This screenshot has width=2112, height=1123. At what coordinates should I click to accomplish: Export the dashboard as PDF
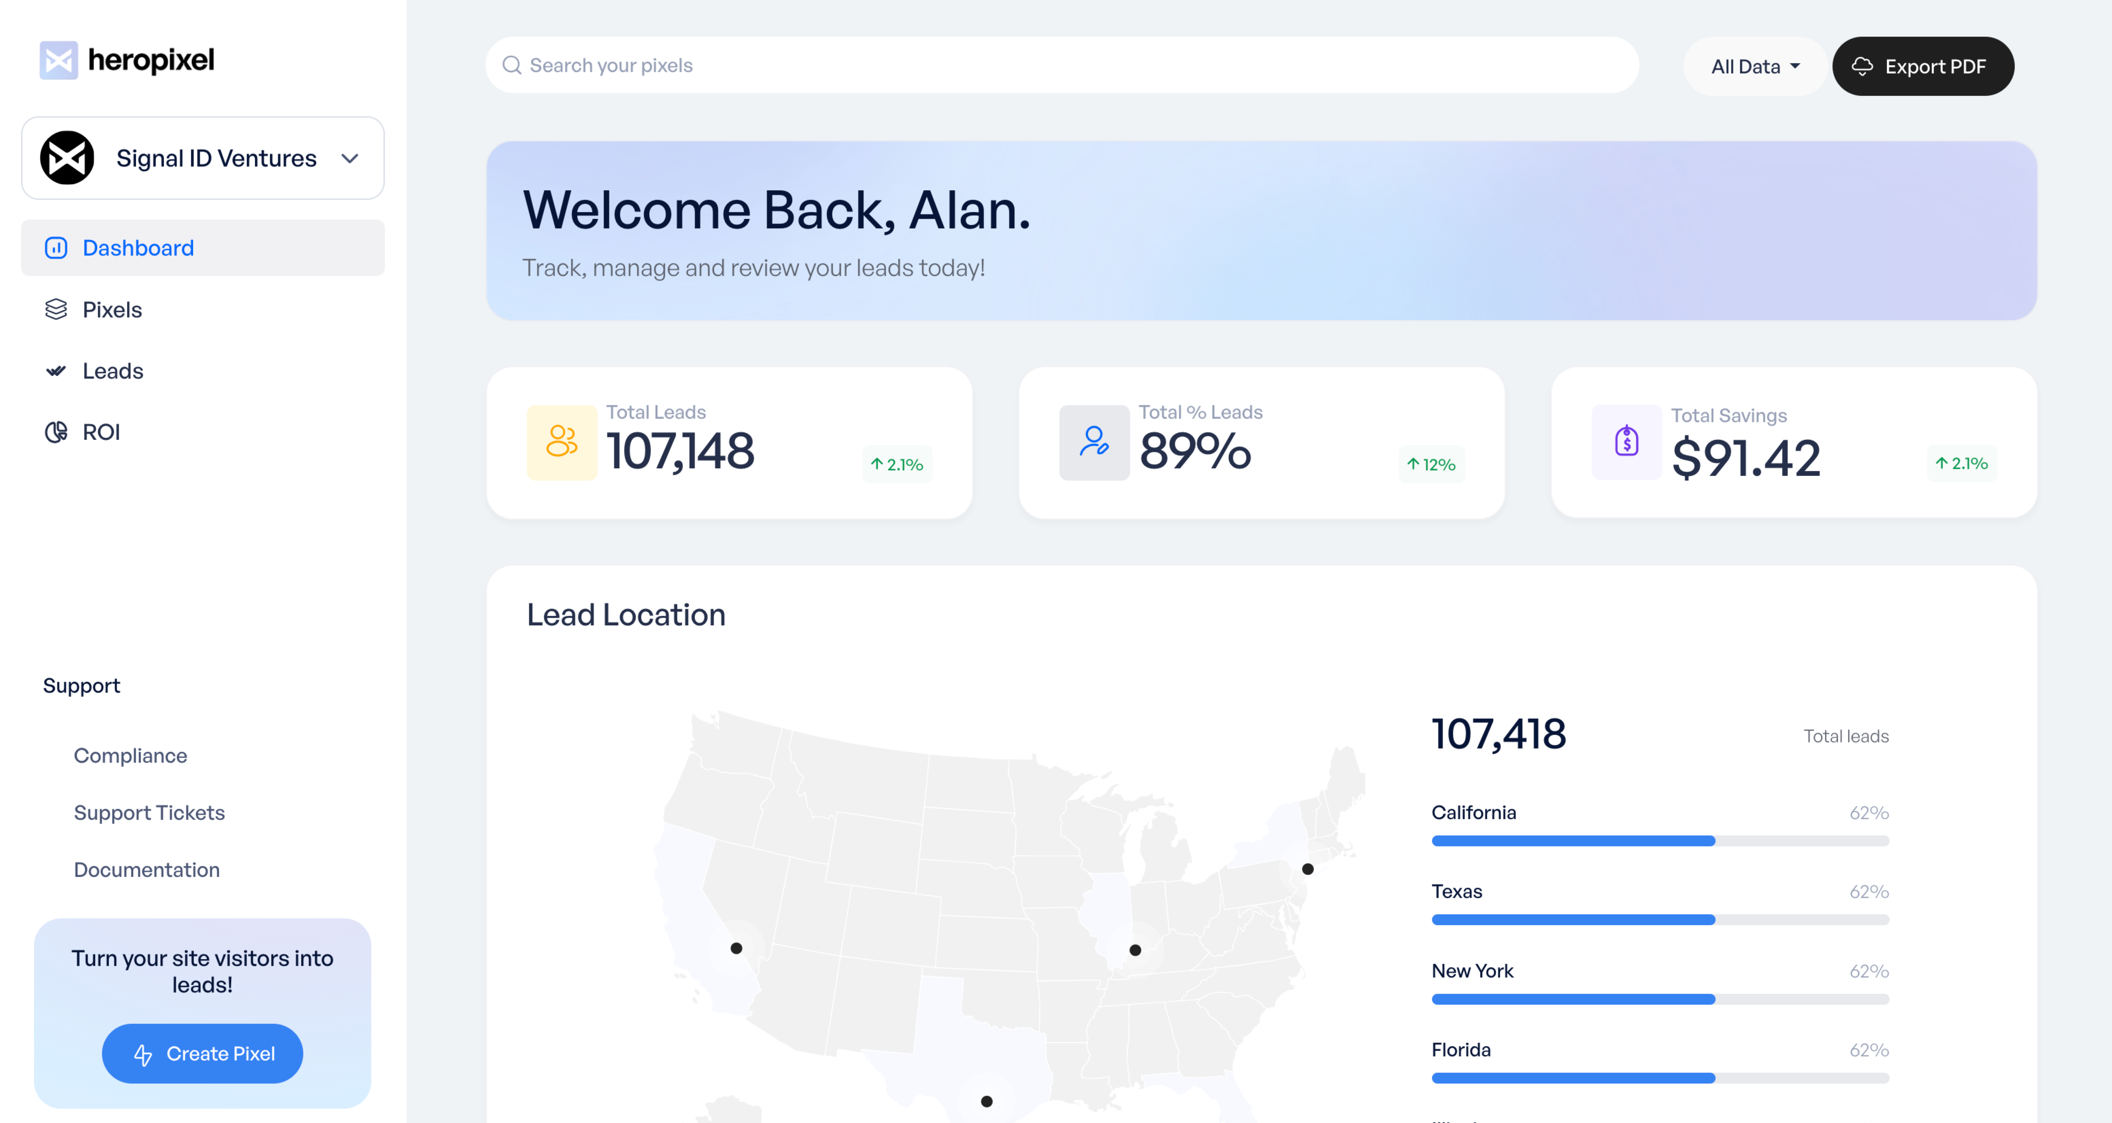point(1923,66)
